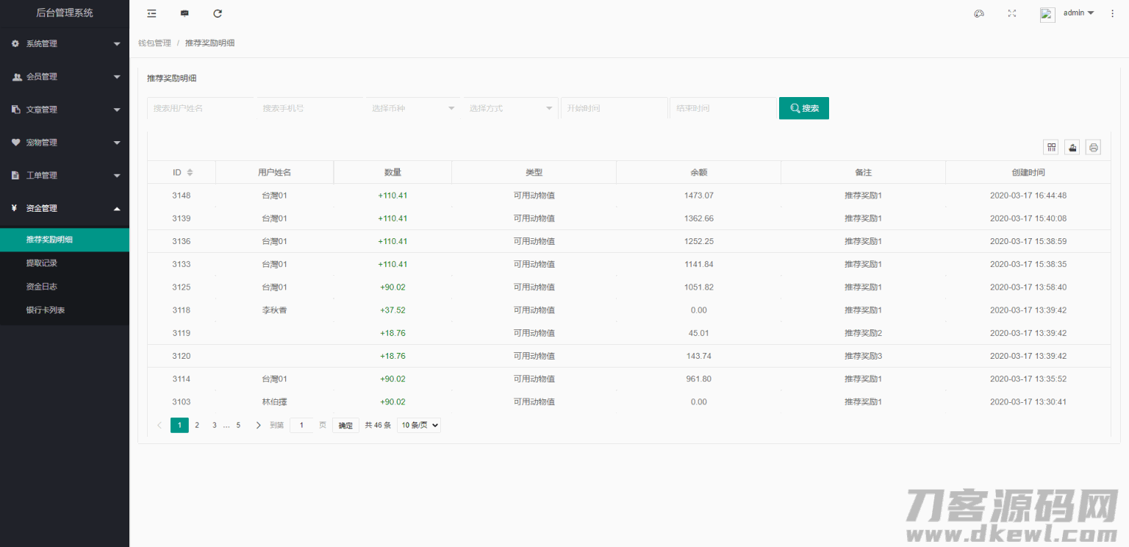Open 提取记录 in the sidebar
Screen dimensions: 1129x547
click(x=42, y=262)
